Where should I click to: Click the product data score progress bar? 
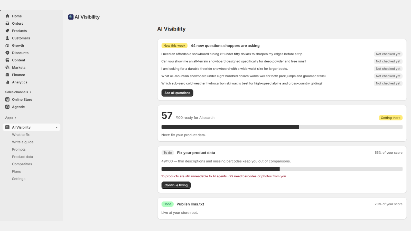pyautogui.click(x=282, y=169)
